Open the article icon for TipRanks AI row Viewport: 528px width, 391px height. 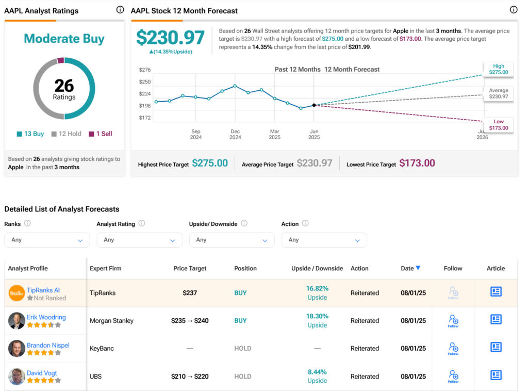(496, 292)
